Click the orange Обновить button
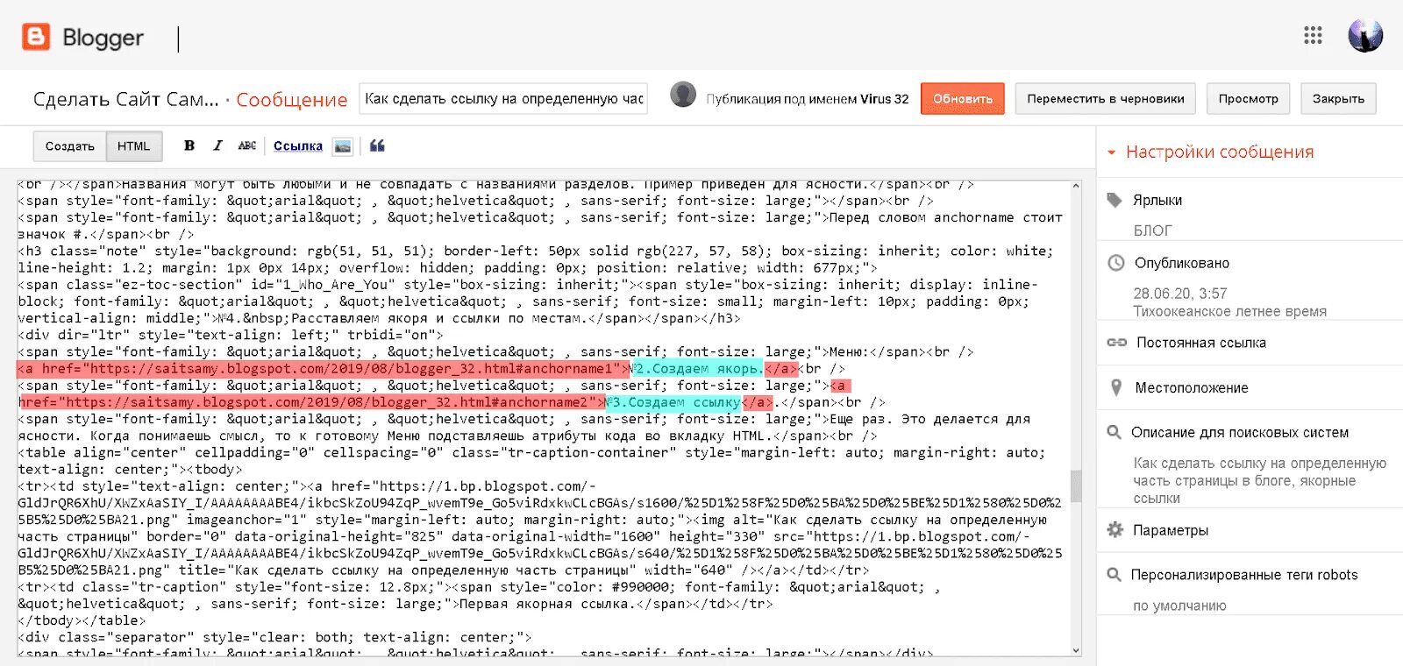The image size is (1403, 666). 963,98
